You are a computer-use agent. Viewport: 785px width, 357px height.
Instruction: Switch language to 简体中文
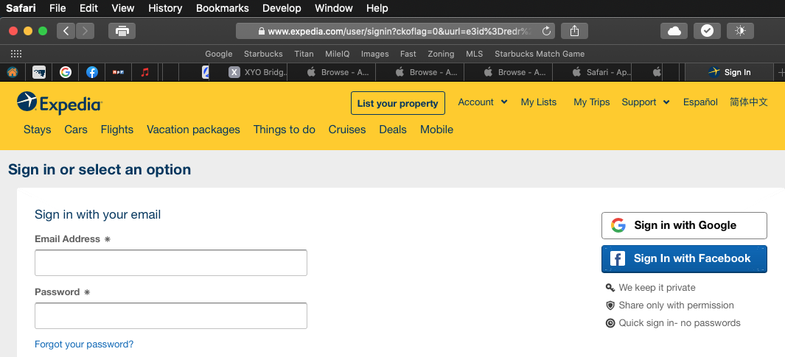point(748,102)
